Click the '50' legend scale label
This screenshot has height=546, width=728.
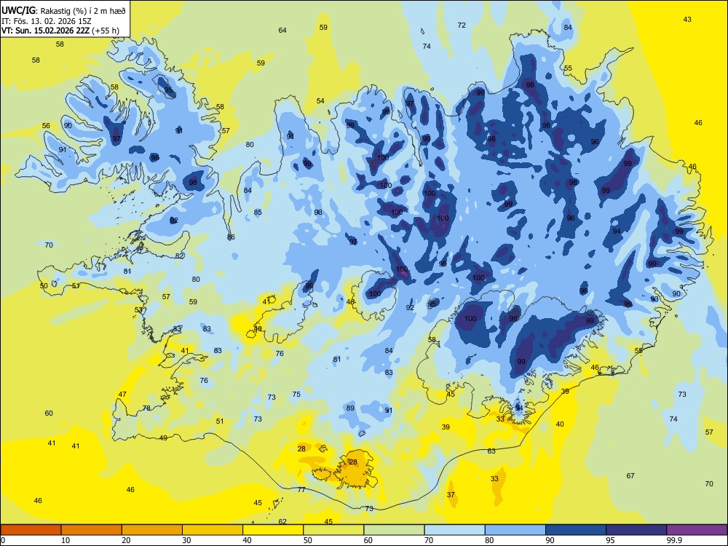coord(308,540)
